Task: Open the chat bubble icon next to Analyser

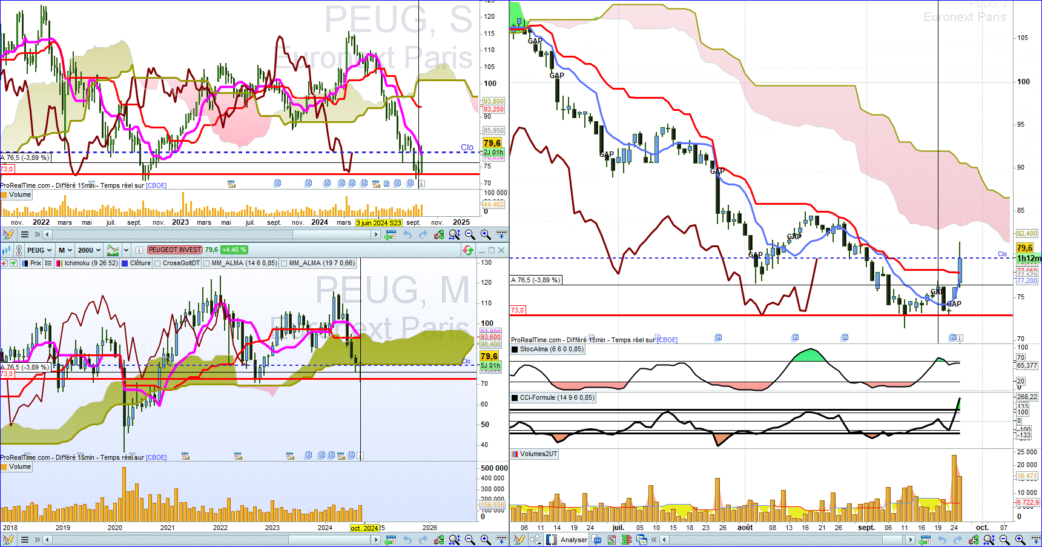Action: tap(597, 540)
